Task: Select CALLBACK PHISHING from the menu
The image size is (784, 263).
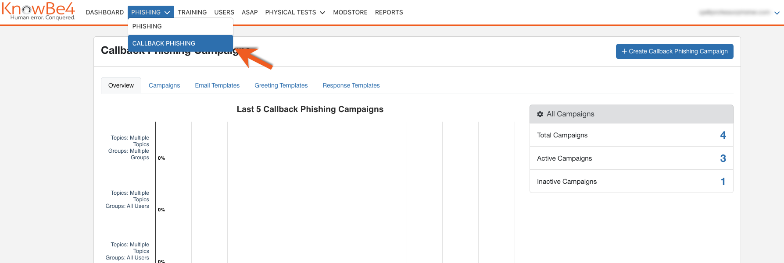Action: [164, 43]
